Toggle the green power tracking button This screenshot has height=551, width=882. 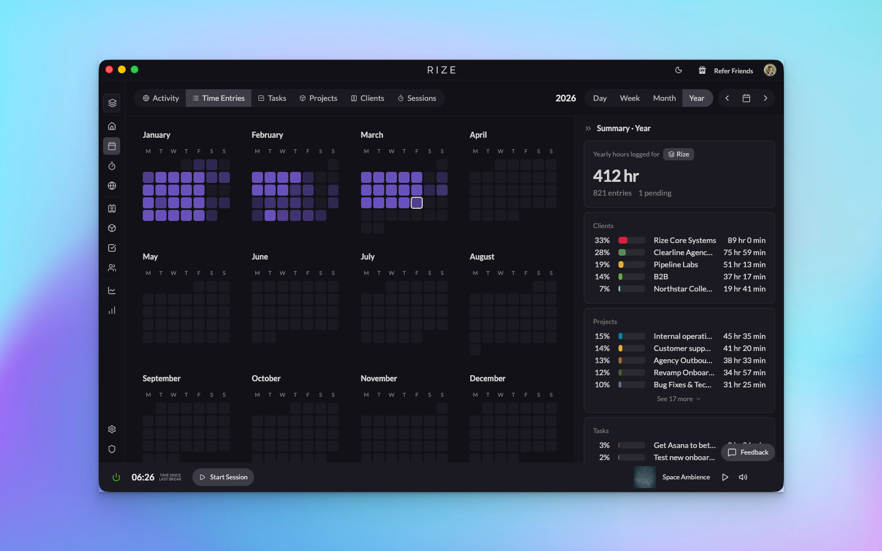click(116, 477)
